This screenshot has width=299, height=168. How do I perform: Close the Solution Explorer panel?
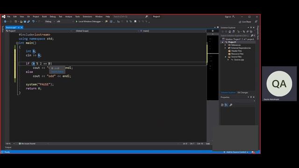pos(254,28)
